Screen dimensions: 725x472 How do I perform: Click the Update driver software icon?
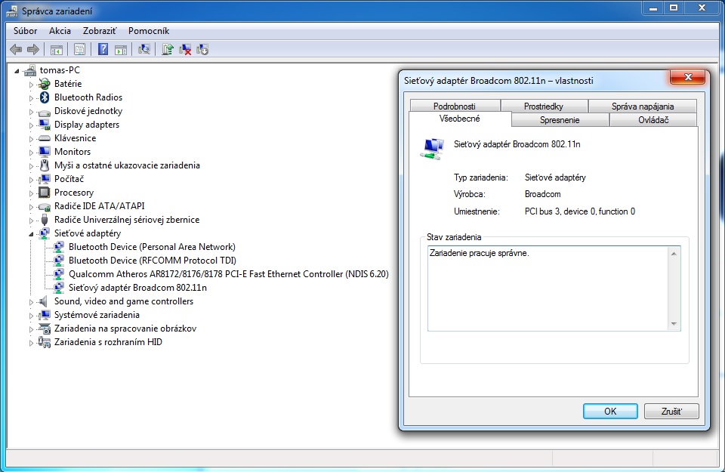(168, 49)
